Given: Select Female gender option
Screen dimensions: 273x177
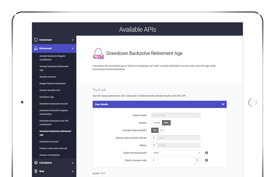Looking at the screenshot, I should [157, 123].
